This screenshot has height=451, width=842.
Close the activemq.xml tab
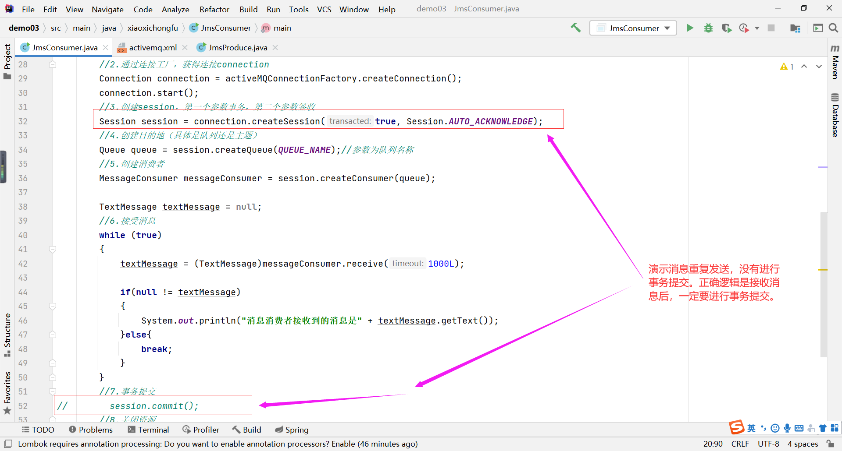pyautogui.click(x=185, y=47)
